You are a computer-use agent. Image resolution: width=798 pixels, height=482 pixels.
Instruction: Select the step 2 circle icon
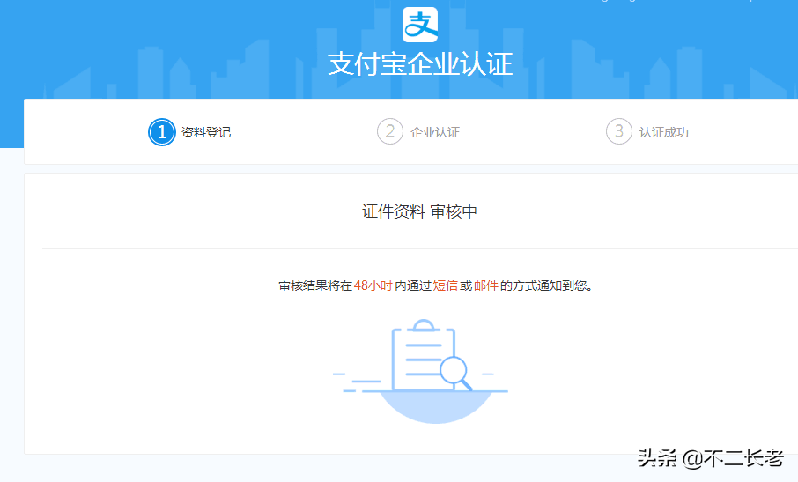pos(390,131)
